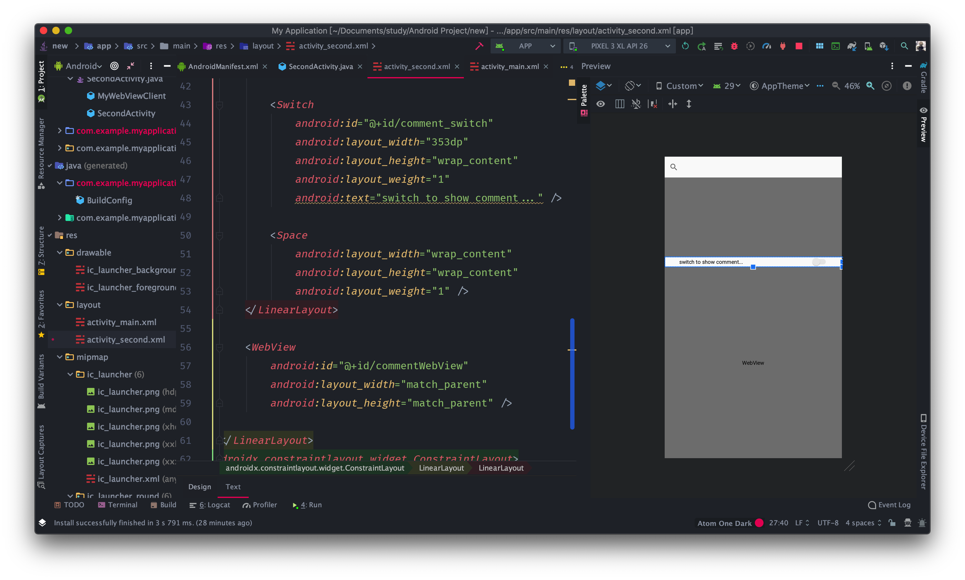Screen dimensions: 965x580
Task: Run the app with the green hammer/run icon
Action: 480,46
